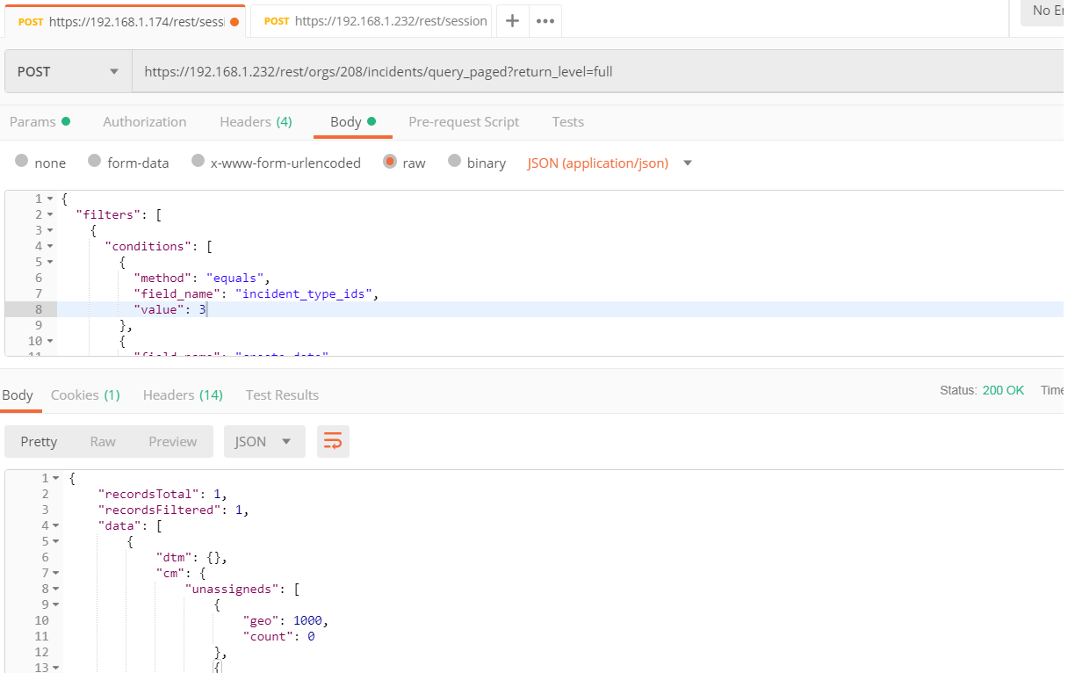Open the request Headers (4) tab
Screen dimensions: 1068x673
click(x=256, y=121)
